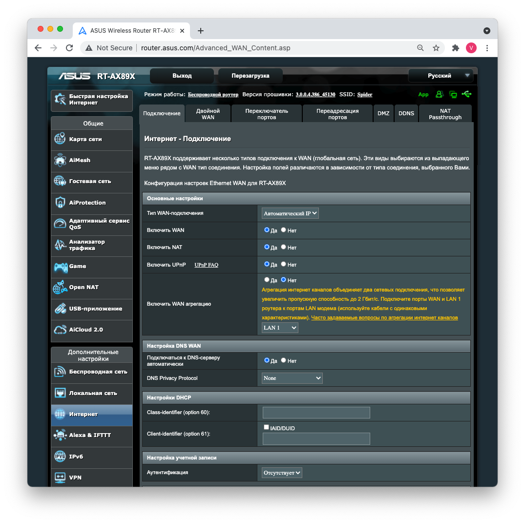Click the Alexa & IFTTT icon
The width and height of the screenshot is (525, 523).
tap(60, 435)
